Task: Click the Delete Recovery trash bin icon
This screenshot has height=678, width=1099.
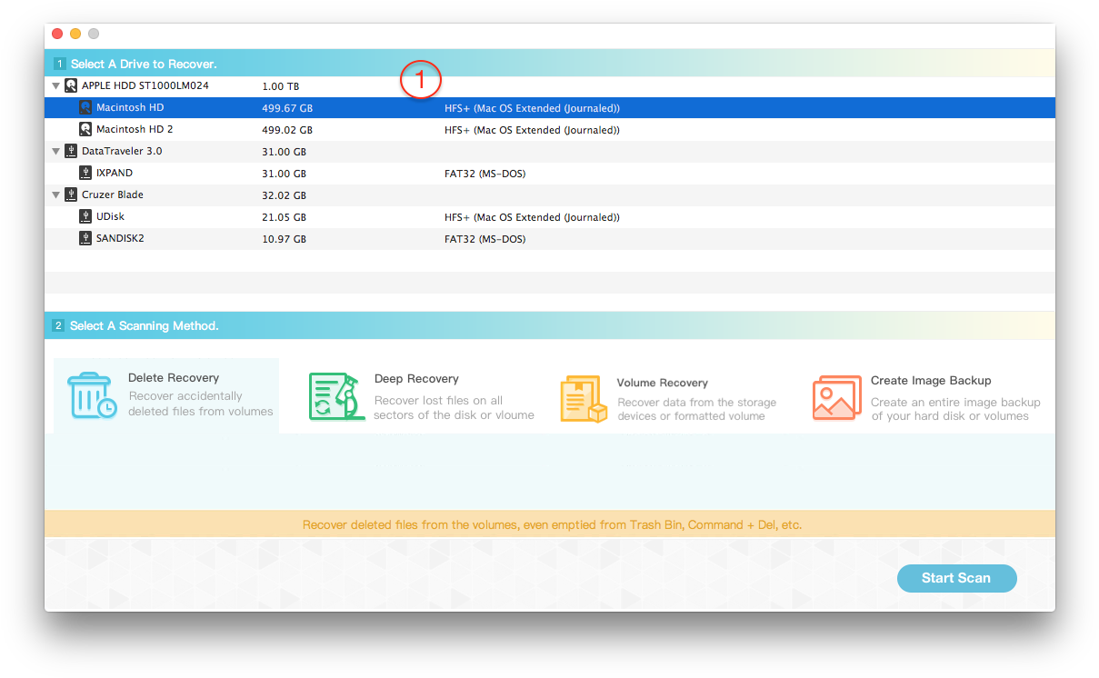Action: (x=91, y=395)
